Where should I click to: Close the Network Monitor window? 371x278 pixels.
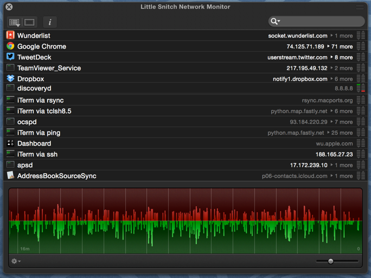(x=9, y=7)
